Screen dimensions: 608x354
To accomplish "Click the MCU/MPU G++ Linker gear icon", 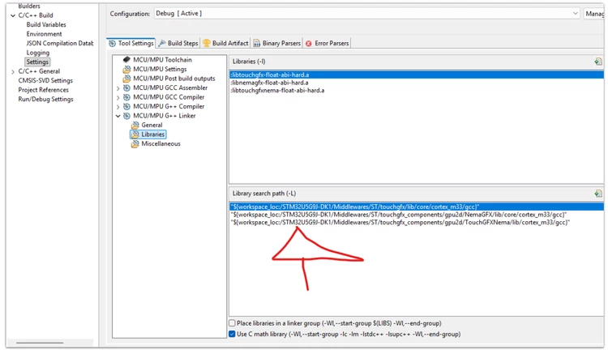I will [126, 116].
